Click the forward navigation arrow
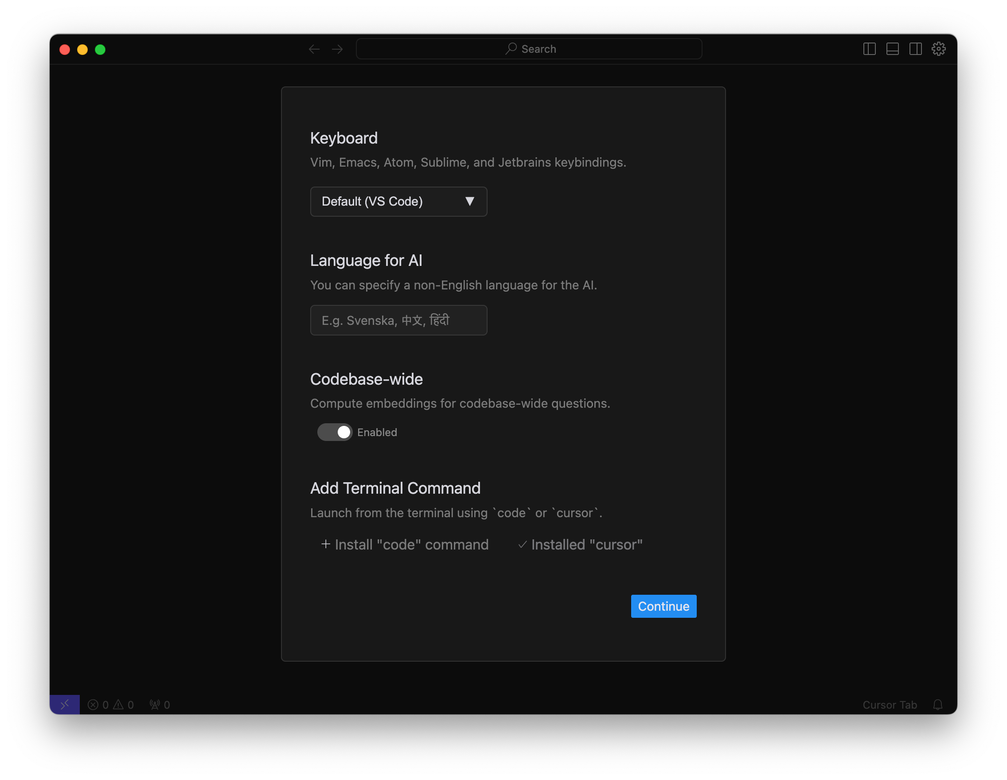Viewport: 1007px width, 780px height. pos(337,49)
